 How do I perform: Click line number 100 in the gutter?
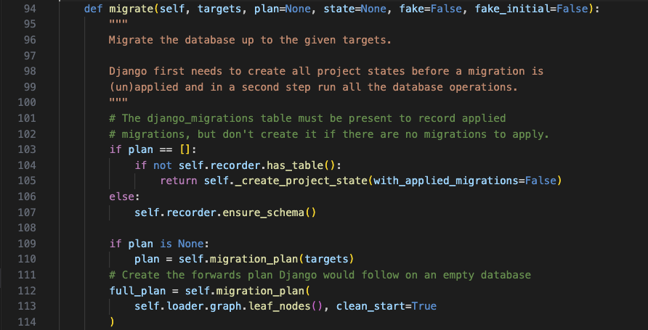tap(27, 102)
